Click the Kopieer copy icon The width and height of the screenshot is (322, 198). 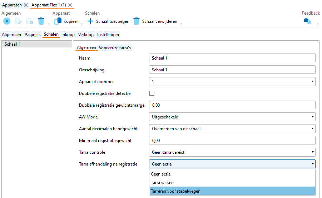[x=58, y=21]
